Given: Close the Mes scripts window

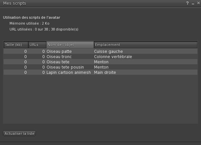Looking at the screenshot, I should (x=198, y=3).
